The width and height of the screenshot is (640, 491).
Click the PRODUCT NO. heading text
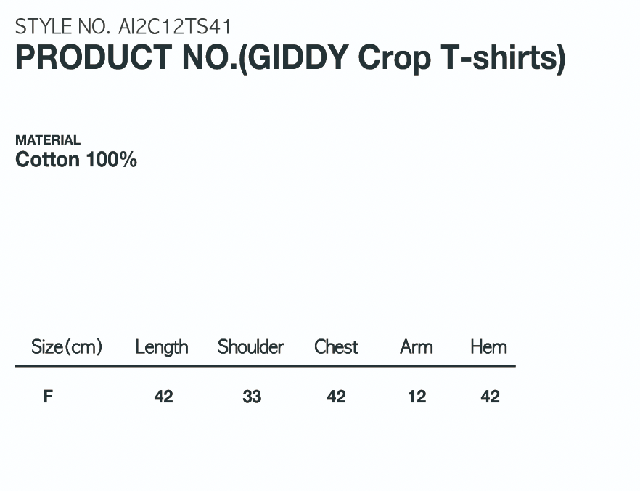click(x=126, y=58)
